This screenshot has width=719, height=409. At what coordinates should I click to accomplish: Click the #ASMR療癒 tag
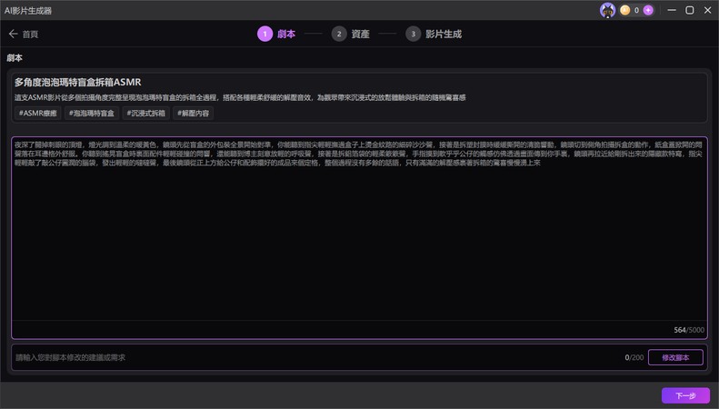pyautogui.click(x=38, y=114)
